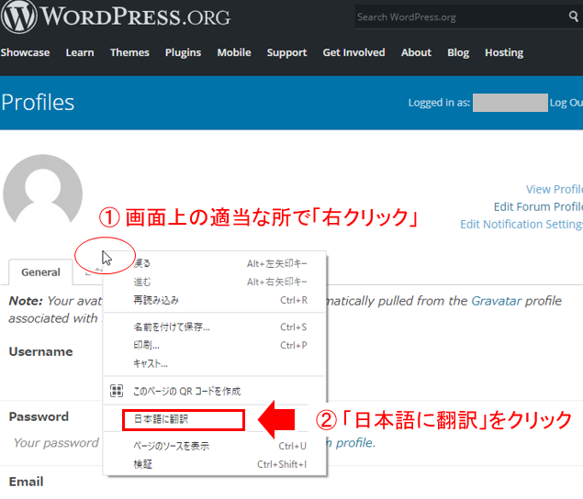Open the View Profile link
583x499 pixels.
[554, 190]
